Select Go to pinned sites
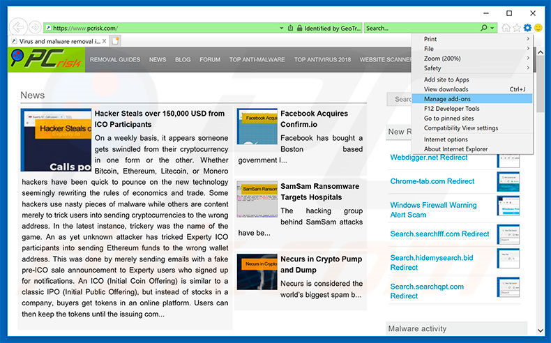551x343 pixels. point(472,119)
